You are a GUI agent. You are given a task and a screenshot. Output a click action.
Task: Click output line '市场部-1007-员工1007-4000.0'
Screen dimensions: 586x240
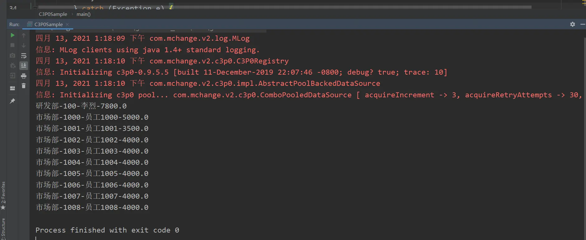[92, 196]
